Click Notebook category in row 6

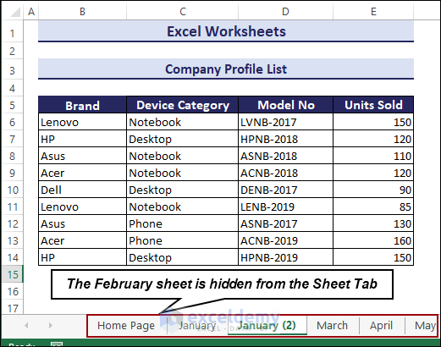point(183,122)
